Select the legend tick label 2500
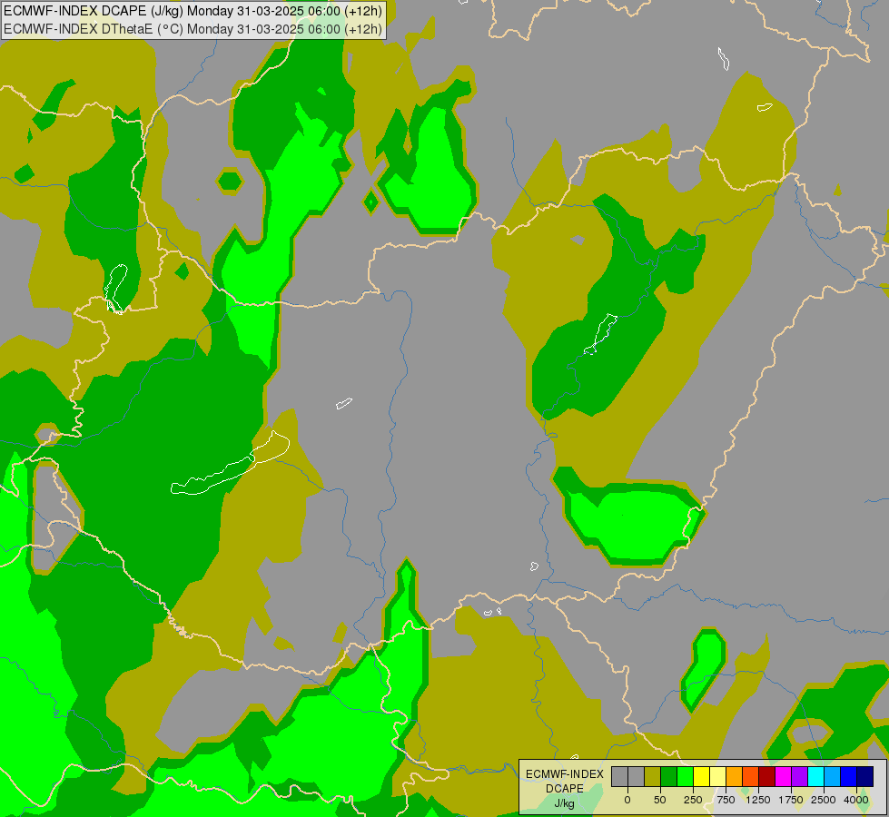889x817 pixels. coord(824,800)
